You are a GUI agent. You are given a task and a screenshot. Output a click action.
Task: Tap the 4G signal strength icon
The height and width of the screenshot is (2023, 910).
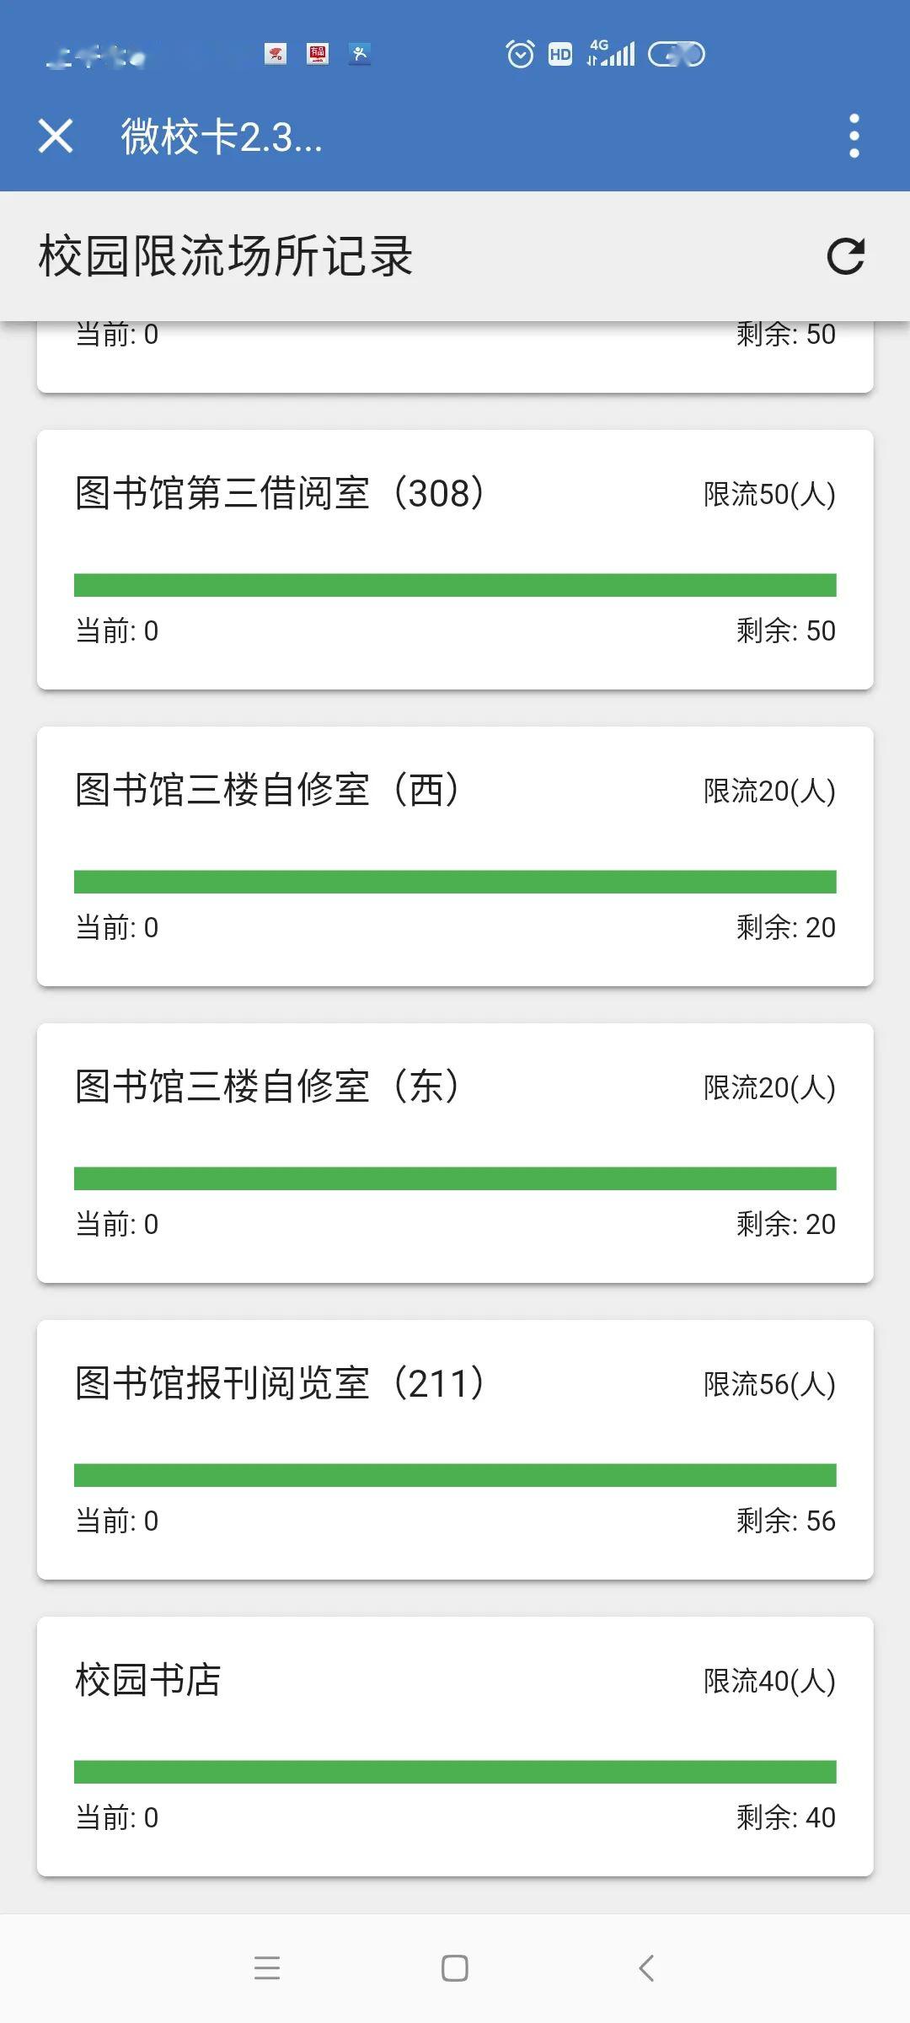point(611,53)
